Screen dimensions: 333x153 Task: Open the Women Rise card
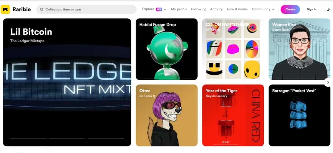tap(300, 49)
